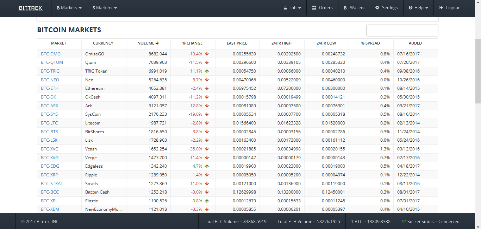Click the BITCOIN MARKETS heading
Viewport: 481px width, 229px height.
(x=69, y=30)
